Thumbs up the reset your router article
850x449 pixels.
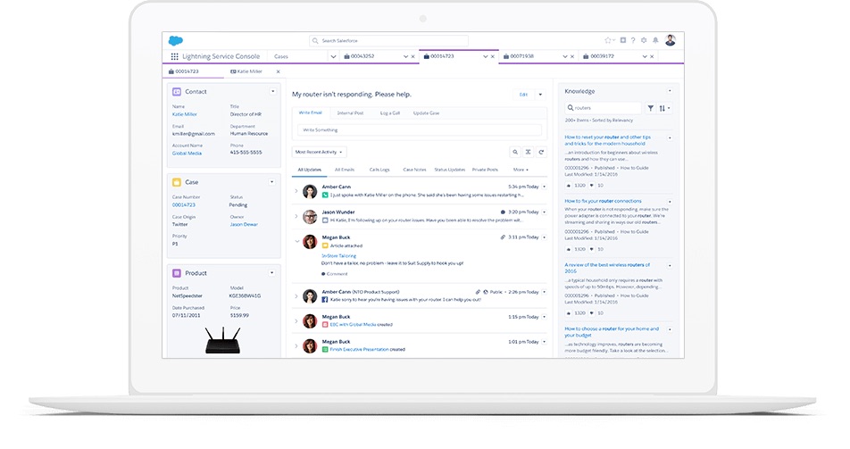[x=568, y=186]
